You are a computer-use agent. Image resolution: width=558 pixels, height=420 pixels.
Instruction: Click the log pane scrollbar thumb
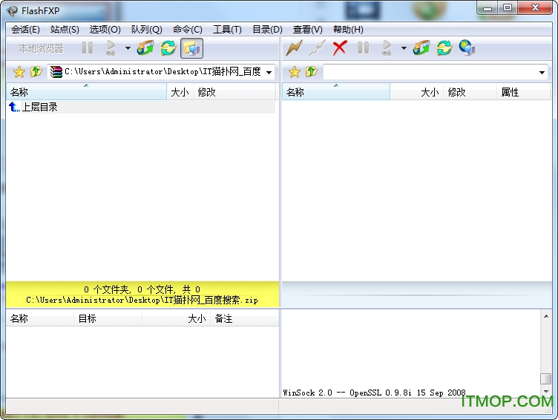tap(546, 378)
